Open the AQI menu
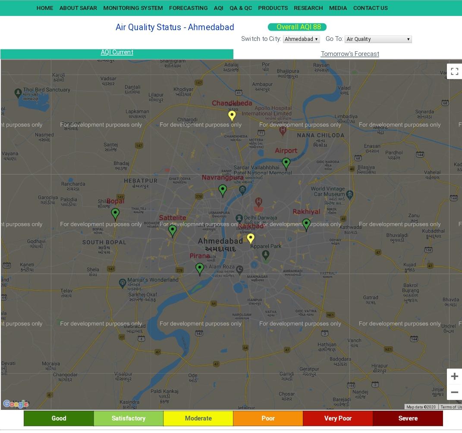This screenshot has width=462, height=433. (219, 8)
